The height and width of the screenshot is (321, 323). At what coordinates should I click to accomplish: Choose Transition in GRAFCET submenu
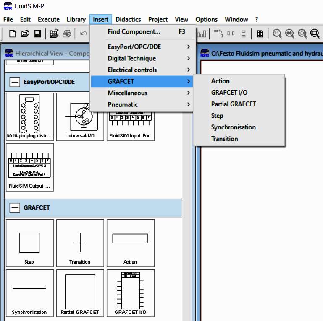tap(239, 139)
